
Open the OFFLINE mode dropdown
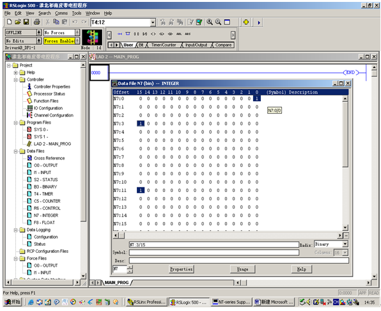point(38,33)
